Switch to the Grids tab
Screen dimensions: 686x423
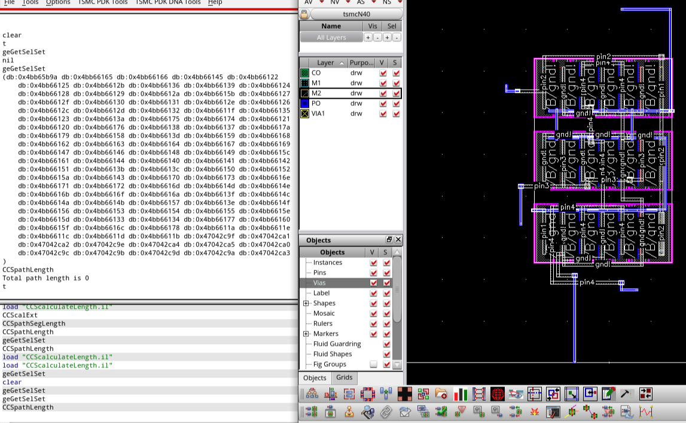(344, 377)
